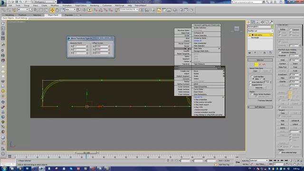Click the Fillet button
The image size is (304, 171).
(283, 78)
